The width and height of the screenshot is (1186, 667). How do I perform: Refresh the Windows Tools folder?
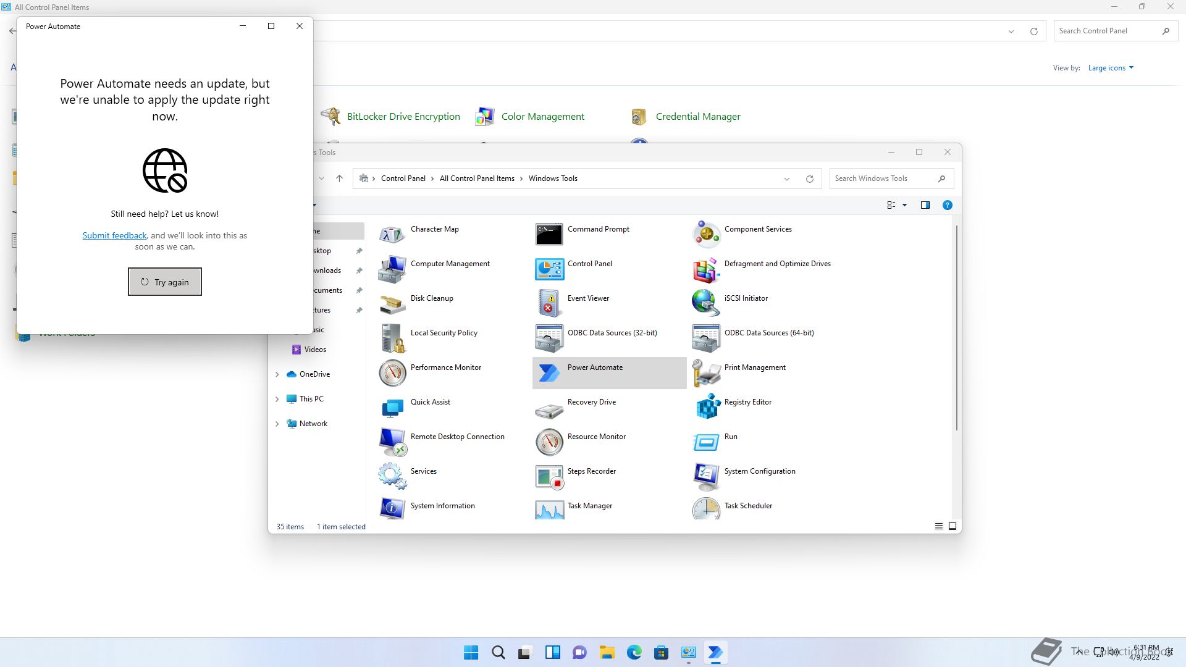point(809,179)
